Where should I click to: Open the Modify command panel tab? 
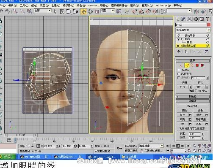(x=183, y=19)
